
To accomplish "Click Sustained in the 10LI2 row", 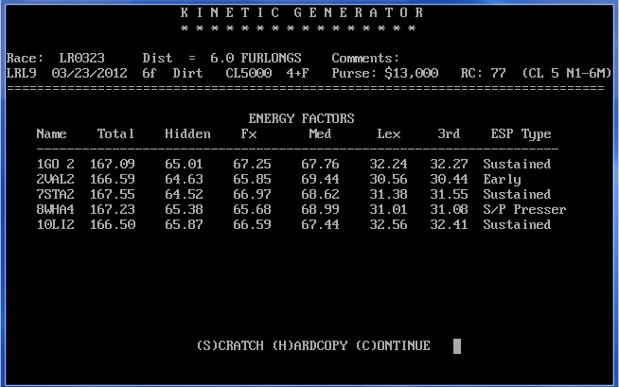I will click(517, 224).
